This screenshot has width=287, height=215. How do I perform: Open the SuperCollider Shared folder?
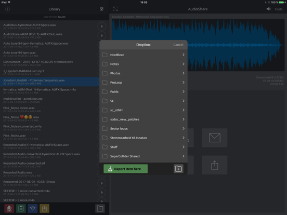(143, 156)
